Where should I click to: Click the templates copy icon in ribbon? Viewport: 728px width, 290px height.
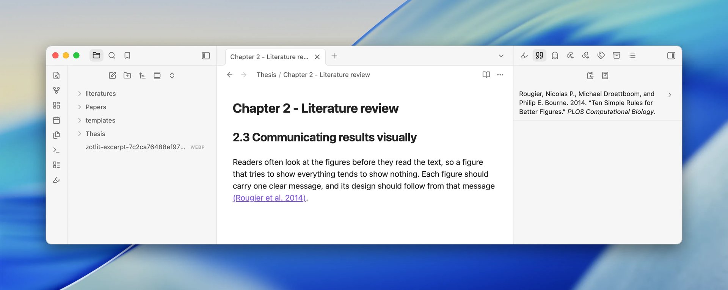tap(56, 135)
